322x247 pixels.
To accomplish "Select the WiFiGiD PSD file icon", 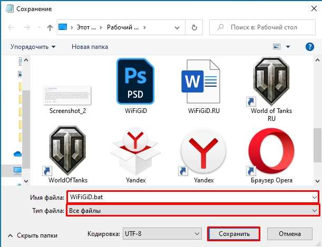I will pos(135,81).
